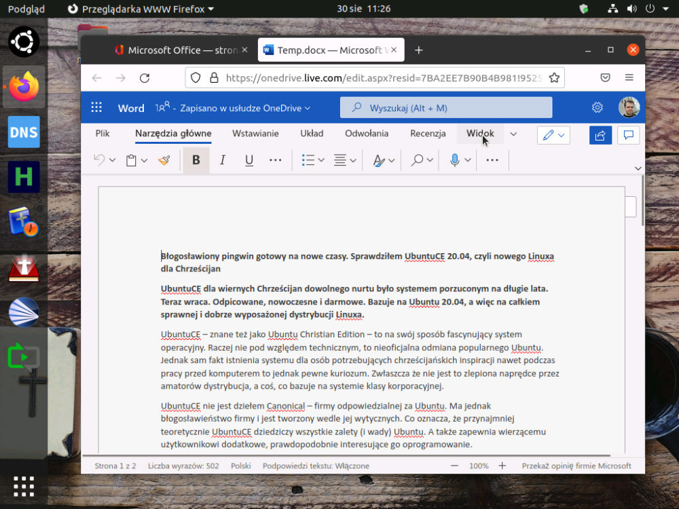Click the collaboration status icon near Word
This screenshot has width=679, height=509.
162,107
